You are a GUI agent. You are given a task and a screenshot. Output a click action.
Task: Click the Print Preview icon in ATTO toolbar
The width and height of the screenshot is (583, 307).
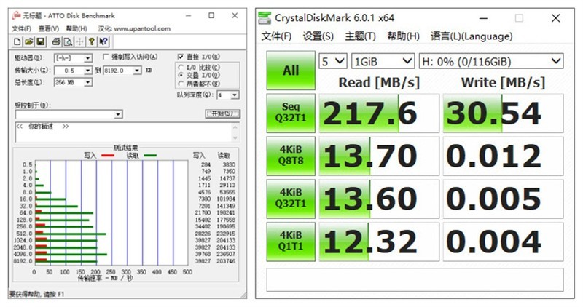coord(68,41)
